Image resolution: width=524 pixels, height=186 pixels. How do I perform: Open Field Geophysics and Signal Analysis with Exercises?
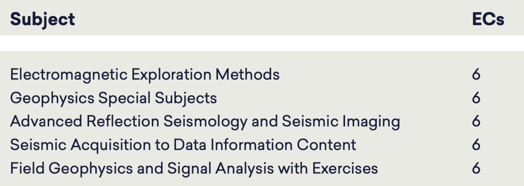tap(194, 169)
